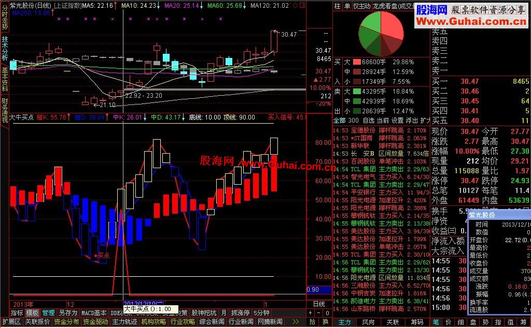Select the 筹 tab
The height and width of the screenshot is (328, 531).
coord(523,322)
